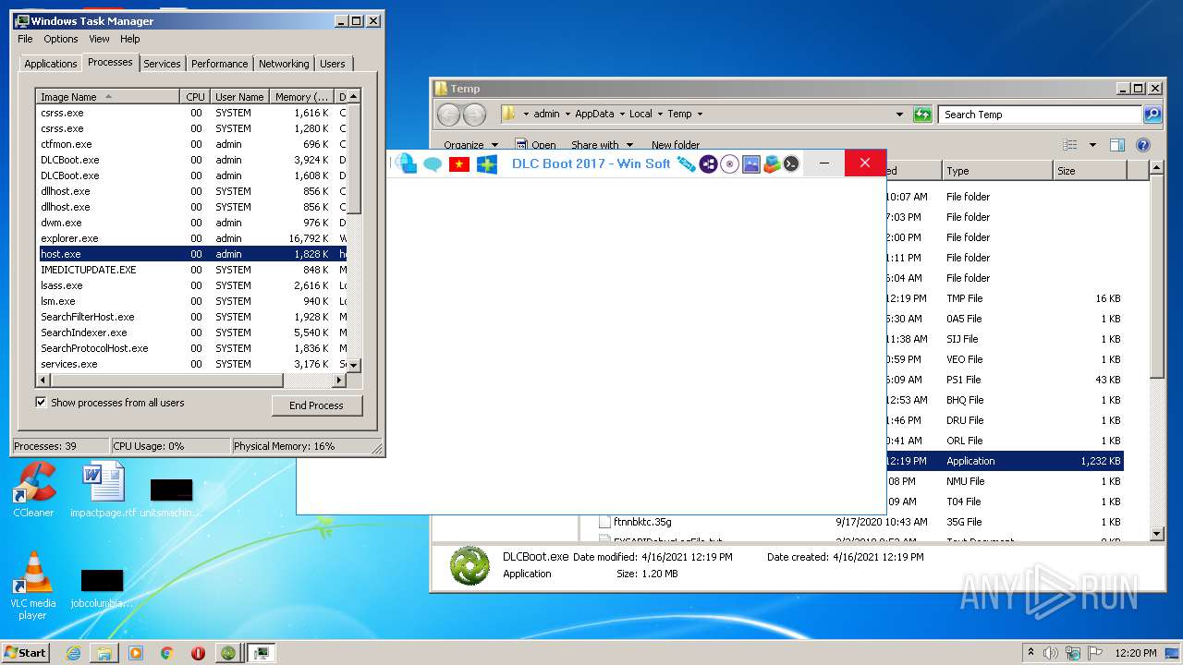This screenshot has height=665, width=1183.
Task: Click in the Search Temp field
Action: click(x=1040, y=115)
